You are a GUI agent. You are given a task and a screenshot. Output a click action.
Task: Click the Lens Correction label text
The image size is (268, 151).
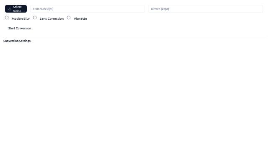click(x=52, y=18)
